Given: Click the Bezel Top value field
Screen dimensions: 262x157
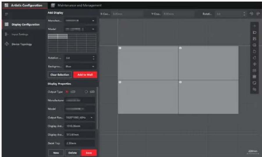Looking at the screenshot, I should tap(80, 143).
